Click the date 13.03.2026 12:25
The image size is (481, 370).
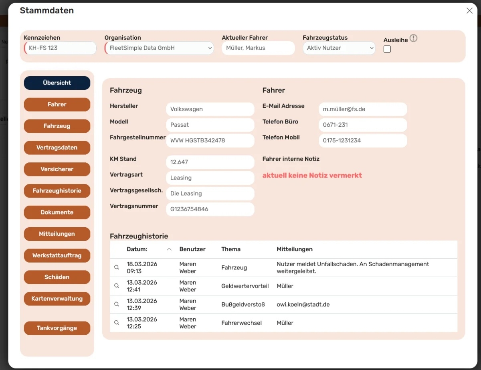coord(142,323)
